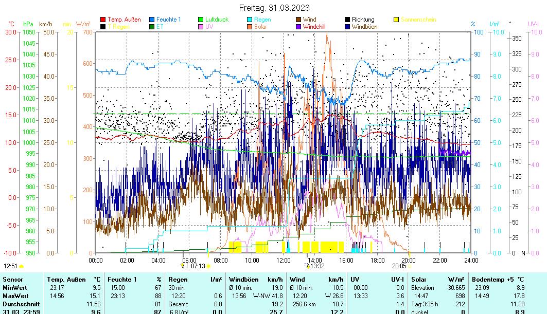Click the UV maximum value 3.6
Screen dimensions: 547x314
click(400, 296)
